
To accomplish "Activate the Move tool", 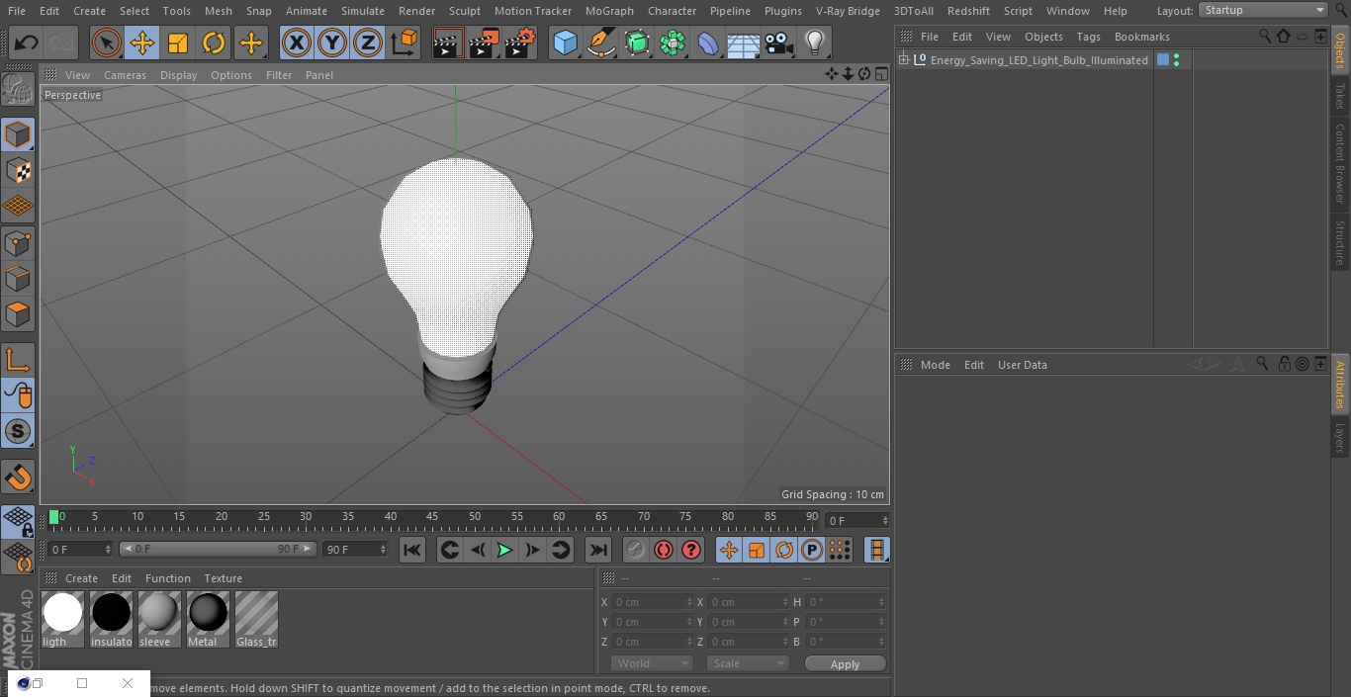I will click(x=141, y=43).
